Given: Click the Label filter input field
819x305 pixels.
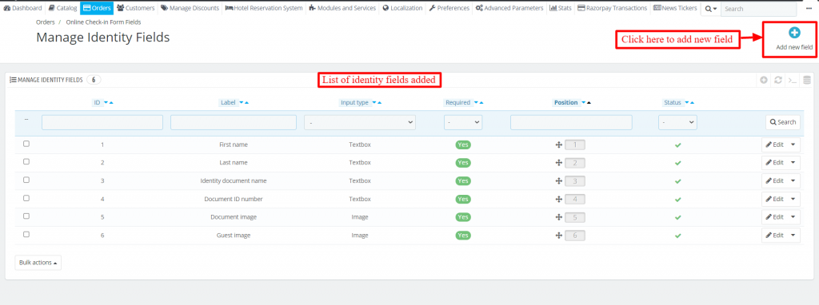Looking at the screenshot, I should coord(234,122).
